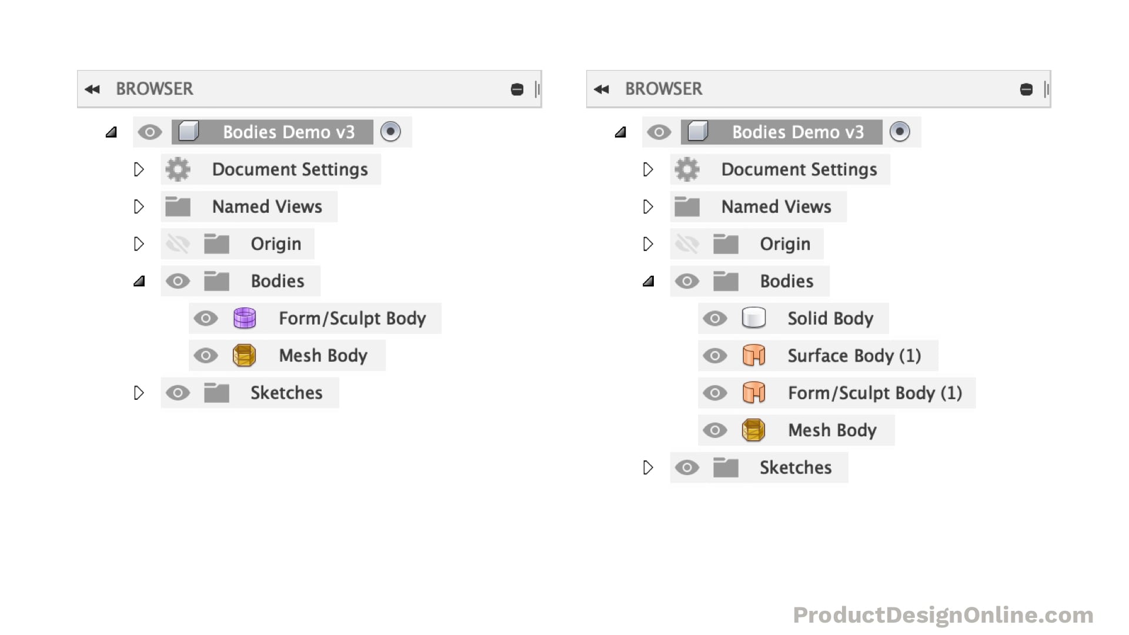Click the Bodies folder icon

click(216, 281)
